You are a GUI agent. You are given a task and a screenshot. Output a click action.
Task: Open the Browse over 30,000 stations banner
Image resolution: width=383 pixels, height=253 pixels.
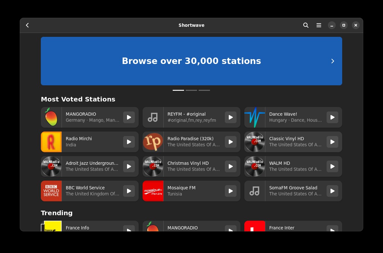click(191, 61)
